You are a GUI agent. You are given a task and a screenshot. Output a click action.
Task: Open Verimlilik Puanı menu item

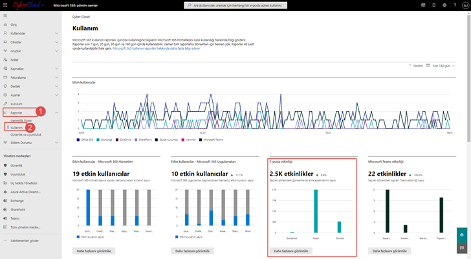coord(21,121)
